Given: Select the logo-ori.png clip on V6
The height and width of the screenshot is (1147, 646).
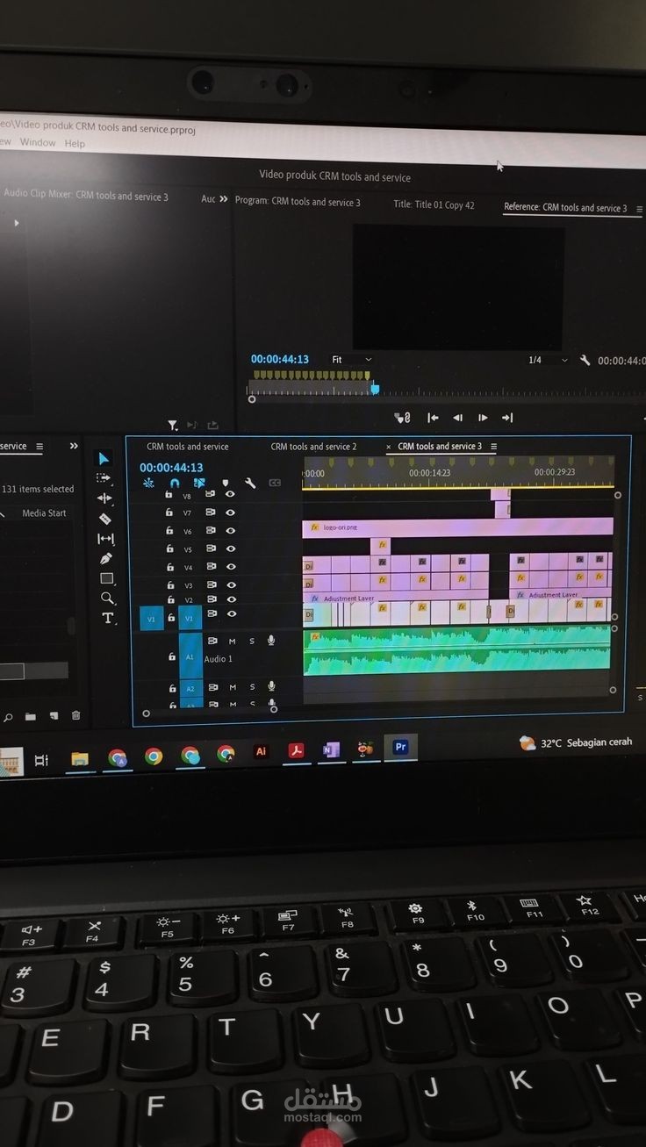Looking at the screenshot, I should tap(457, 527).
